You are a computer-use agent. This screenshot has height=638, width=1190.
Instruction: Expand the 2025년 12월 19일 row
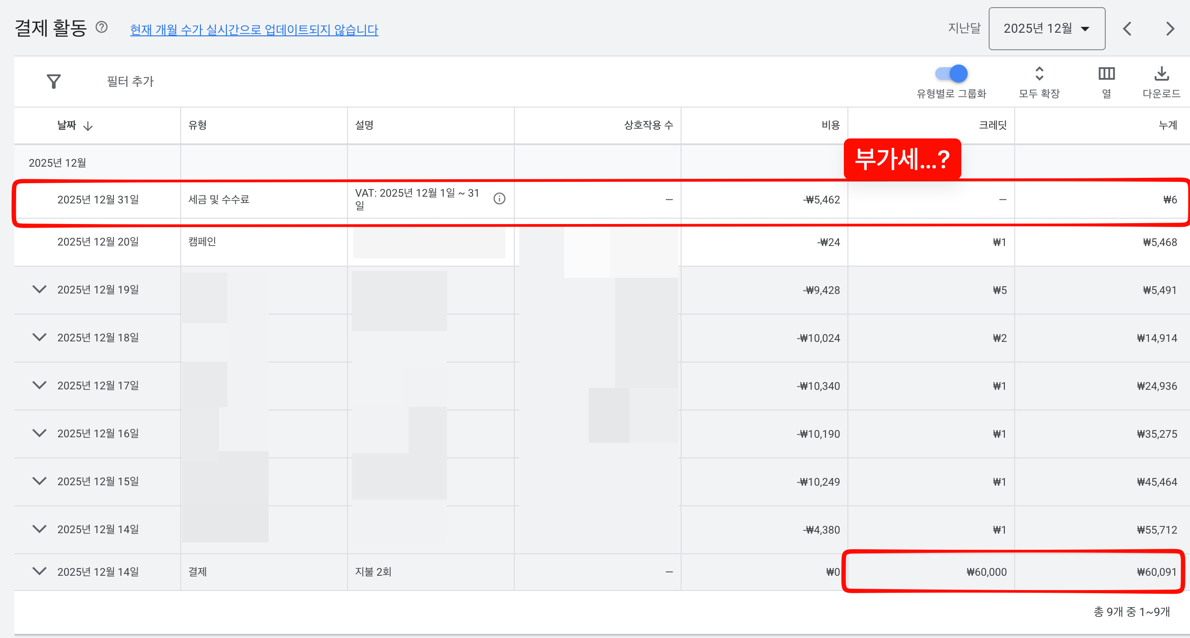point(40,289)
